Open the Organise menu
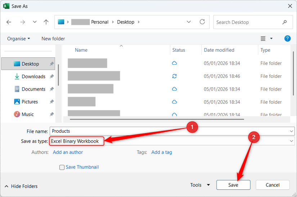 (x=19, y=39)
